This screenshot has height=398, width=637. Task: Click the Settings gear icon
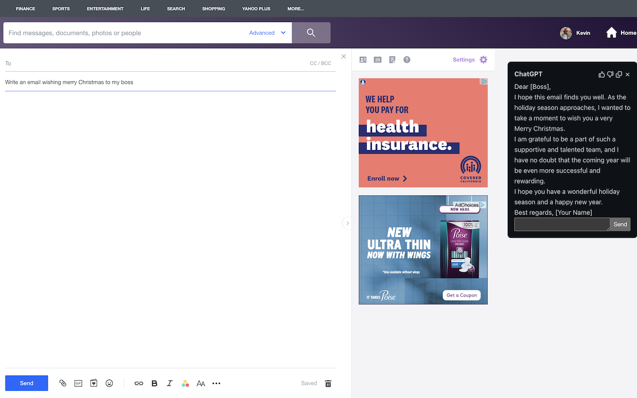(483, 60)
